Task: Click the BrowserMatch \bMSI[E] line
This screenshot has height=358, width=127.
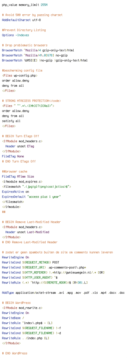Action: click(x=45, y=60)
